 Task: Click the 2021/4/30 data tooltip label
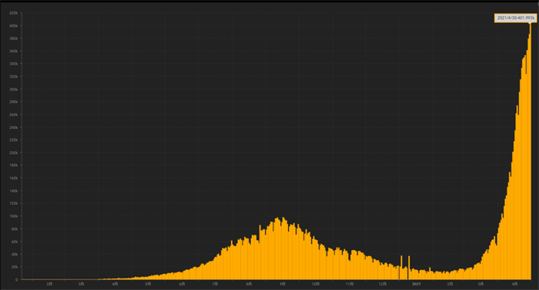515,18
